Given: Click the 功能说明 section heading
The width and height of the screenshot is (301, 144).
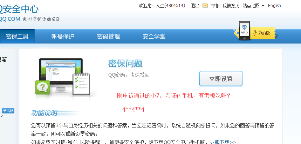Looking at the screenshot, I should tap(44, 113).
